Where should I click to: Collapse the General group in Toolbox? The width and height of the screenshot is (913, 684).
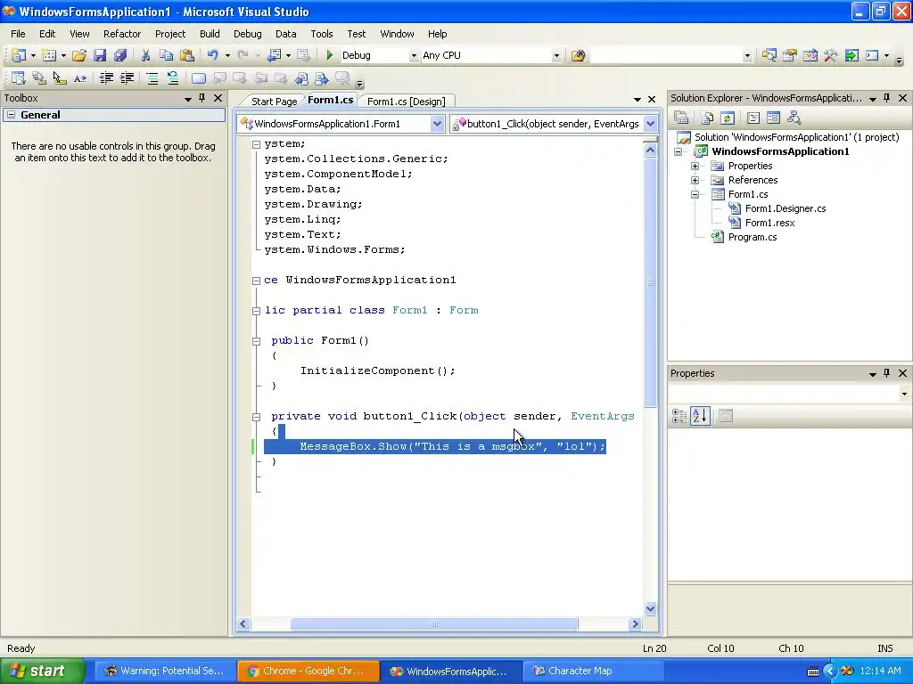tap(11, 115)
